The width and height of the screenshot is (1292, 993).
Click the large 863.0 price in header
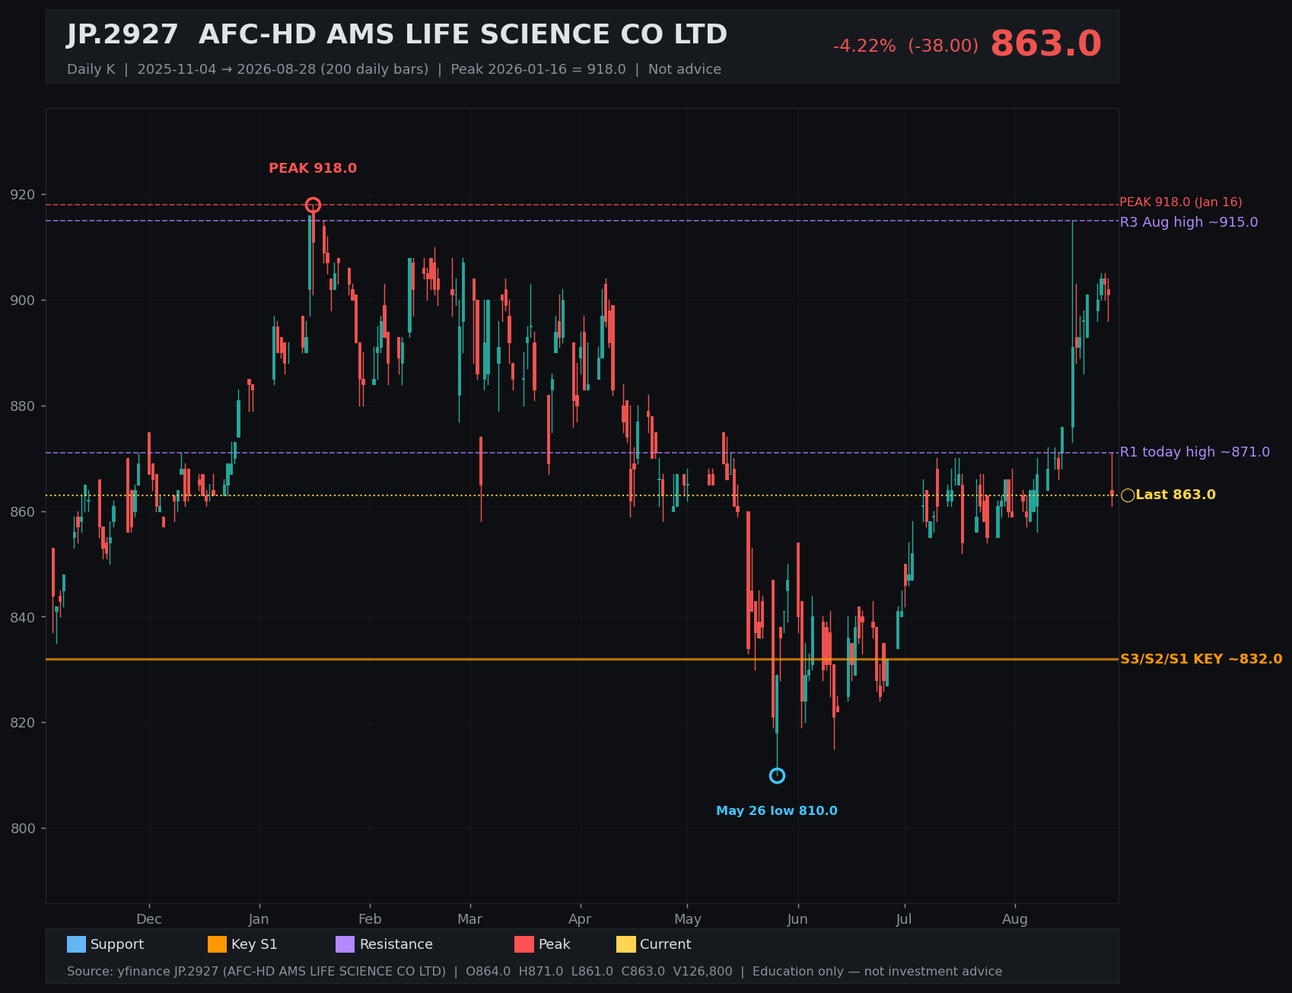(x=1045, y=44)
